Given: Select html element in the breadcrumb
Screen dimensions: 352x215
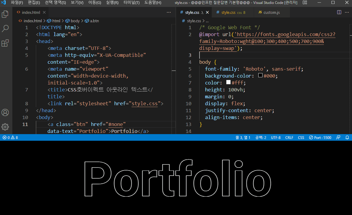Looking at the screenshot, I should click(x=56, y=21).
